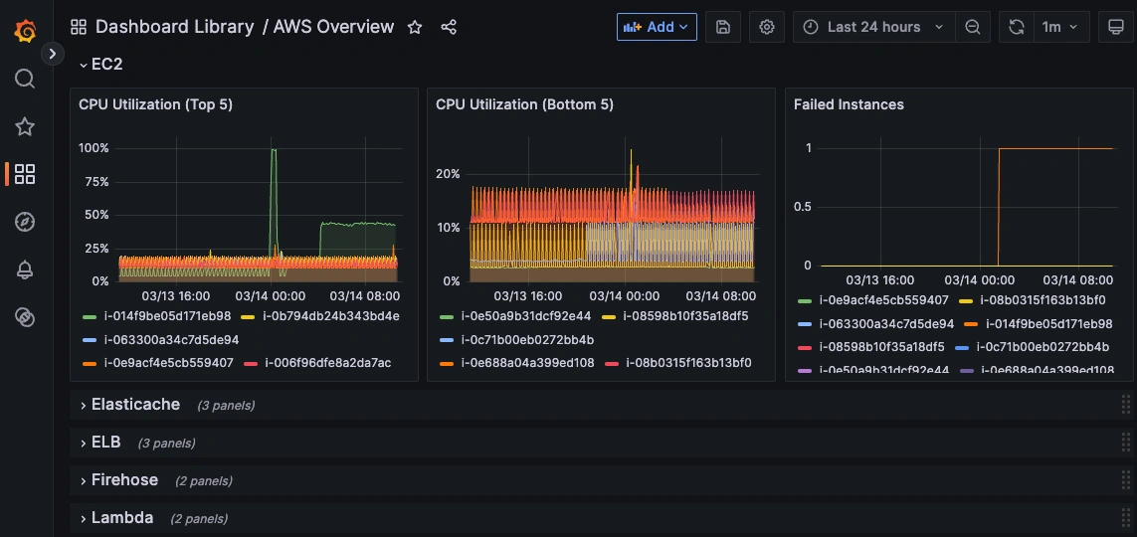This screenshot has width=1137, height=537.
Task: Toggle series i-0e9acf4e5cb559407 in the Top 5 legend
Action: (x=168, y=362)
